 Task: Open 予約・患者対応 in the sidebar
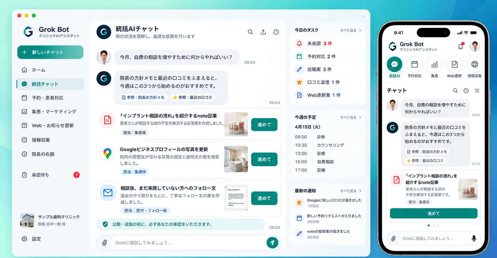pyautogui.click(x=50, y=98)
